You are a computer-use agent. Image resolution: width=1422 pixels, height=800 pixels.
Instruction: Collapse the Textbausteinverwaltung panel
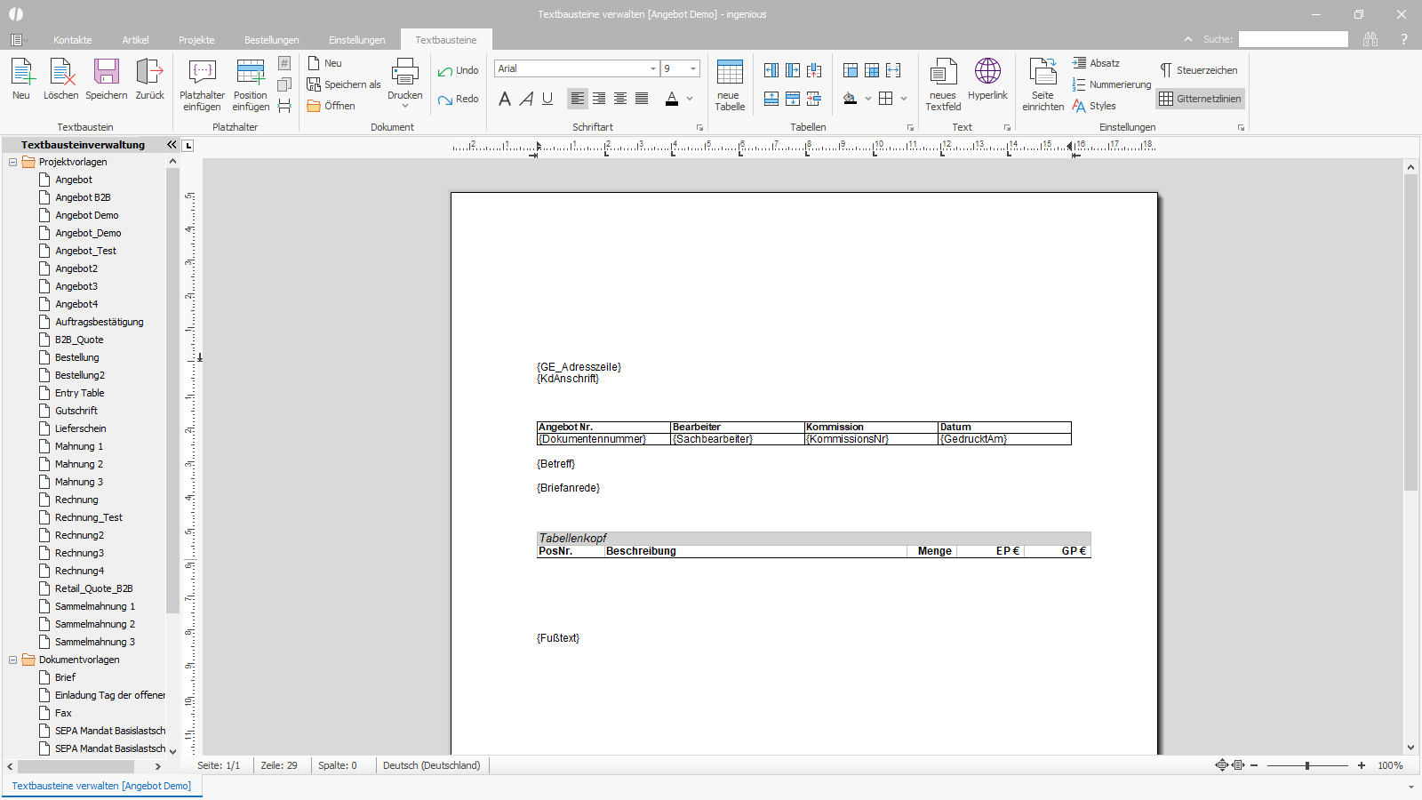tap(172, 144)
